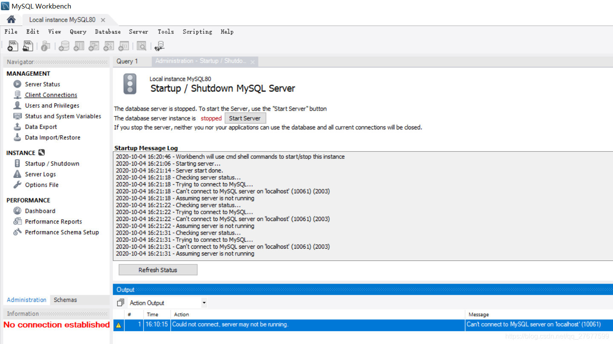Click the Data Import/Restore icon
This screenshot has height=344, width=613.
tap(17, 138)
